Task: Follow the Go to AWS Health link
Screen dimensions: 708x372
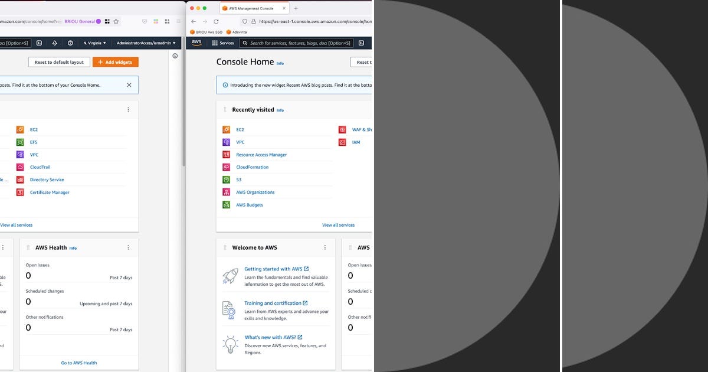Action: tap(78, 363)
